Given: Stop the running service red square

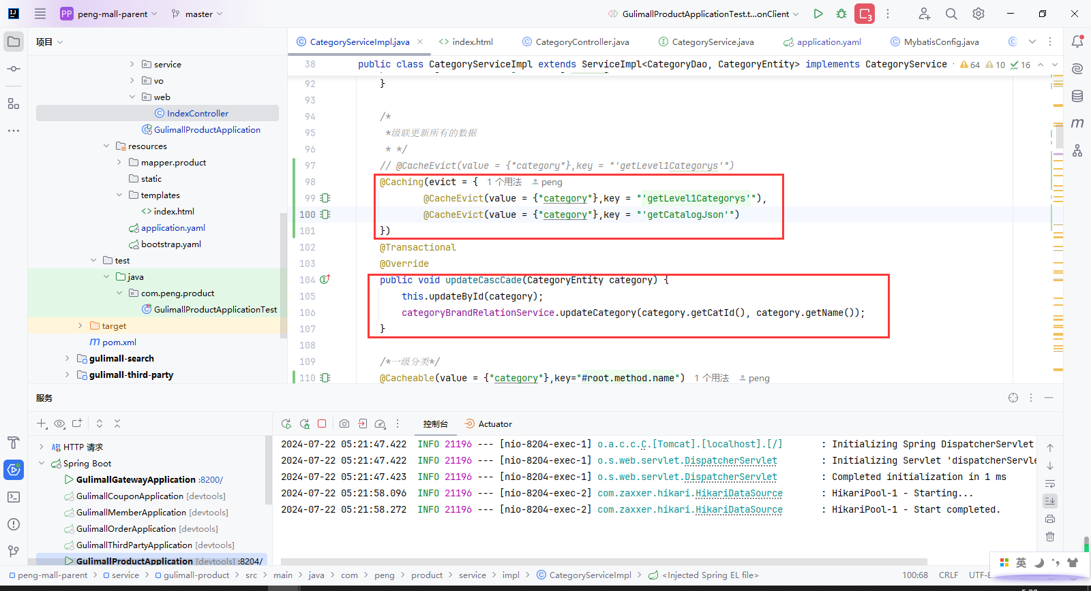Looking at the screenshot, I should click(322, 424).
